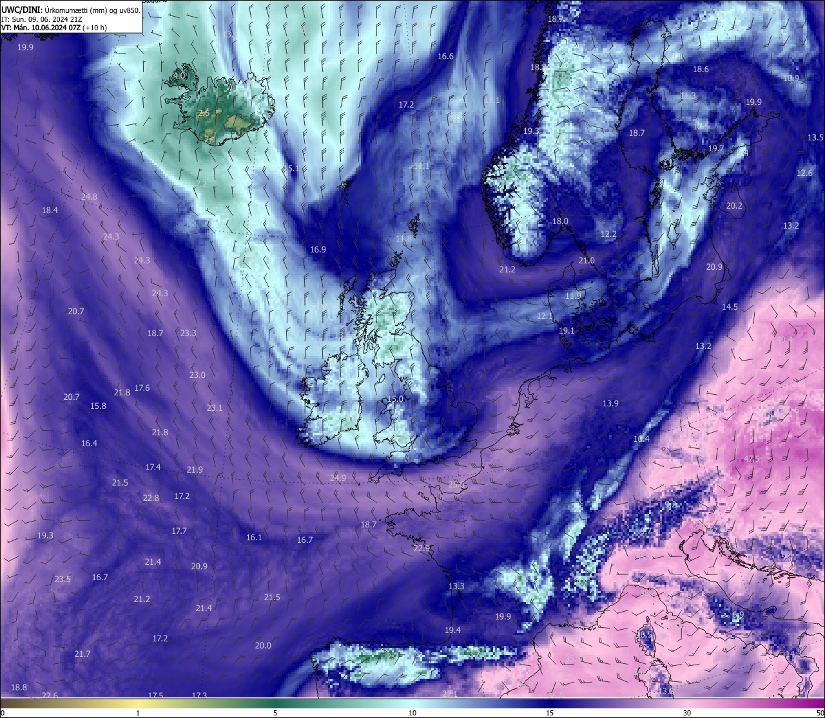This screenshot has height=718, width=825.
Task: Click the 16.9 value label
Action: tap(318, 250)
